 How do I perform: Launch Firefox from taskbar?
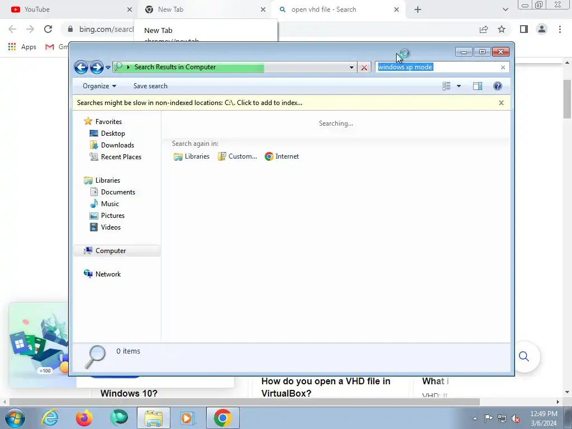click(x=84, y=418)
